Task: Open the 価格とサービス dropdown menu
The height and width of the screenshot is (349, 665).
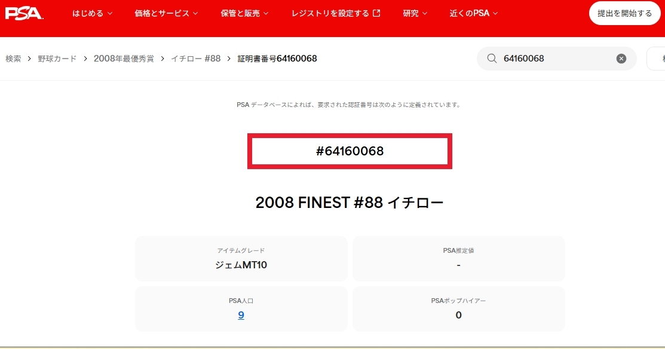Action: (x=167, y=13)
